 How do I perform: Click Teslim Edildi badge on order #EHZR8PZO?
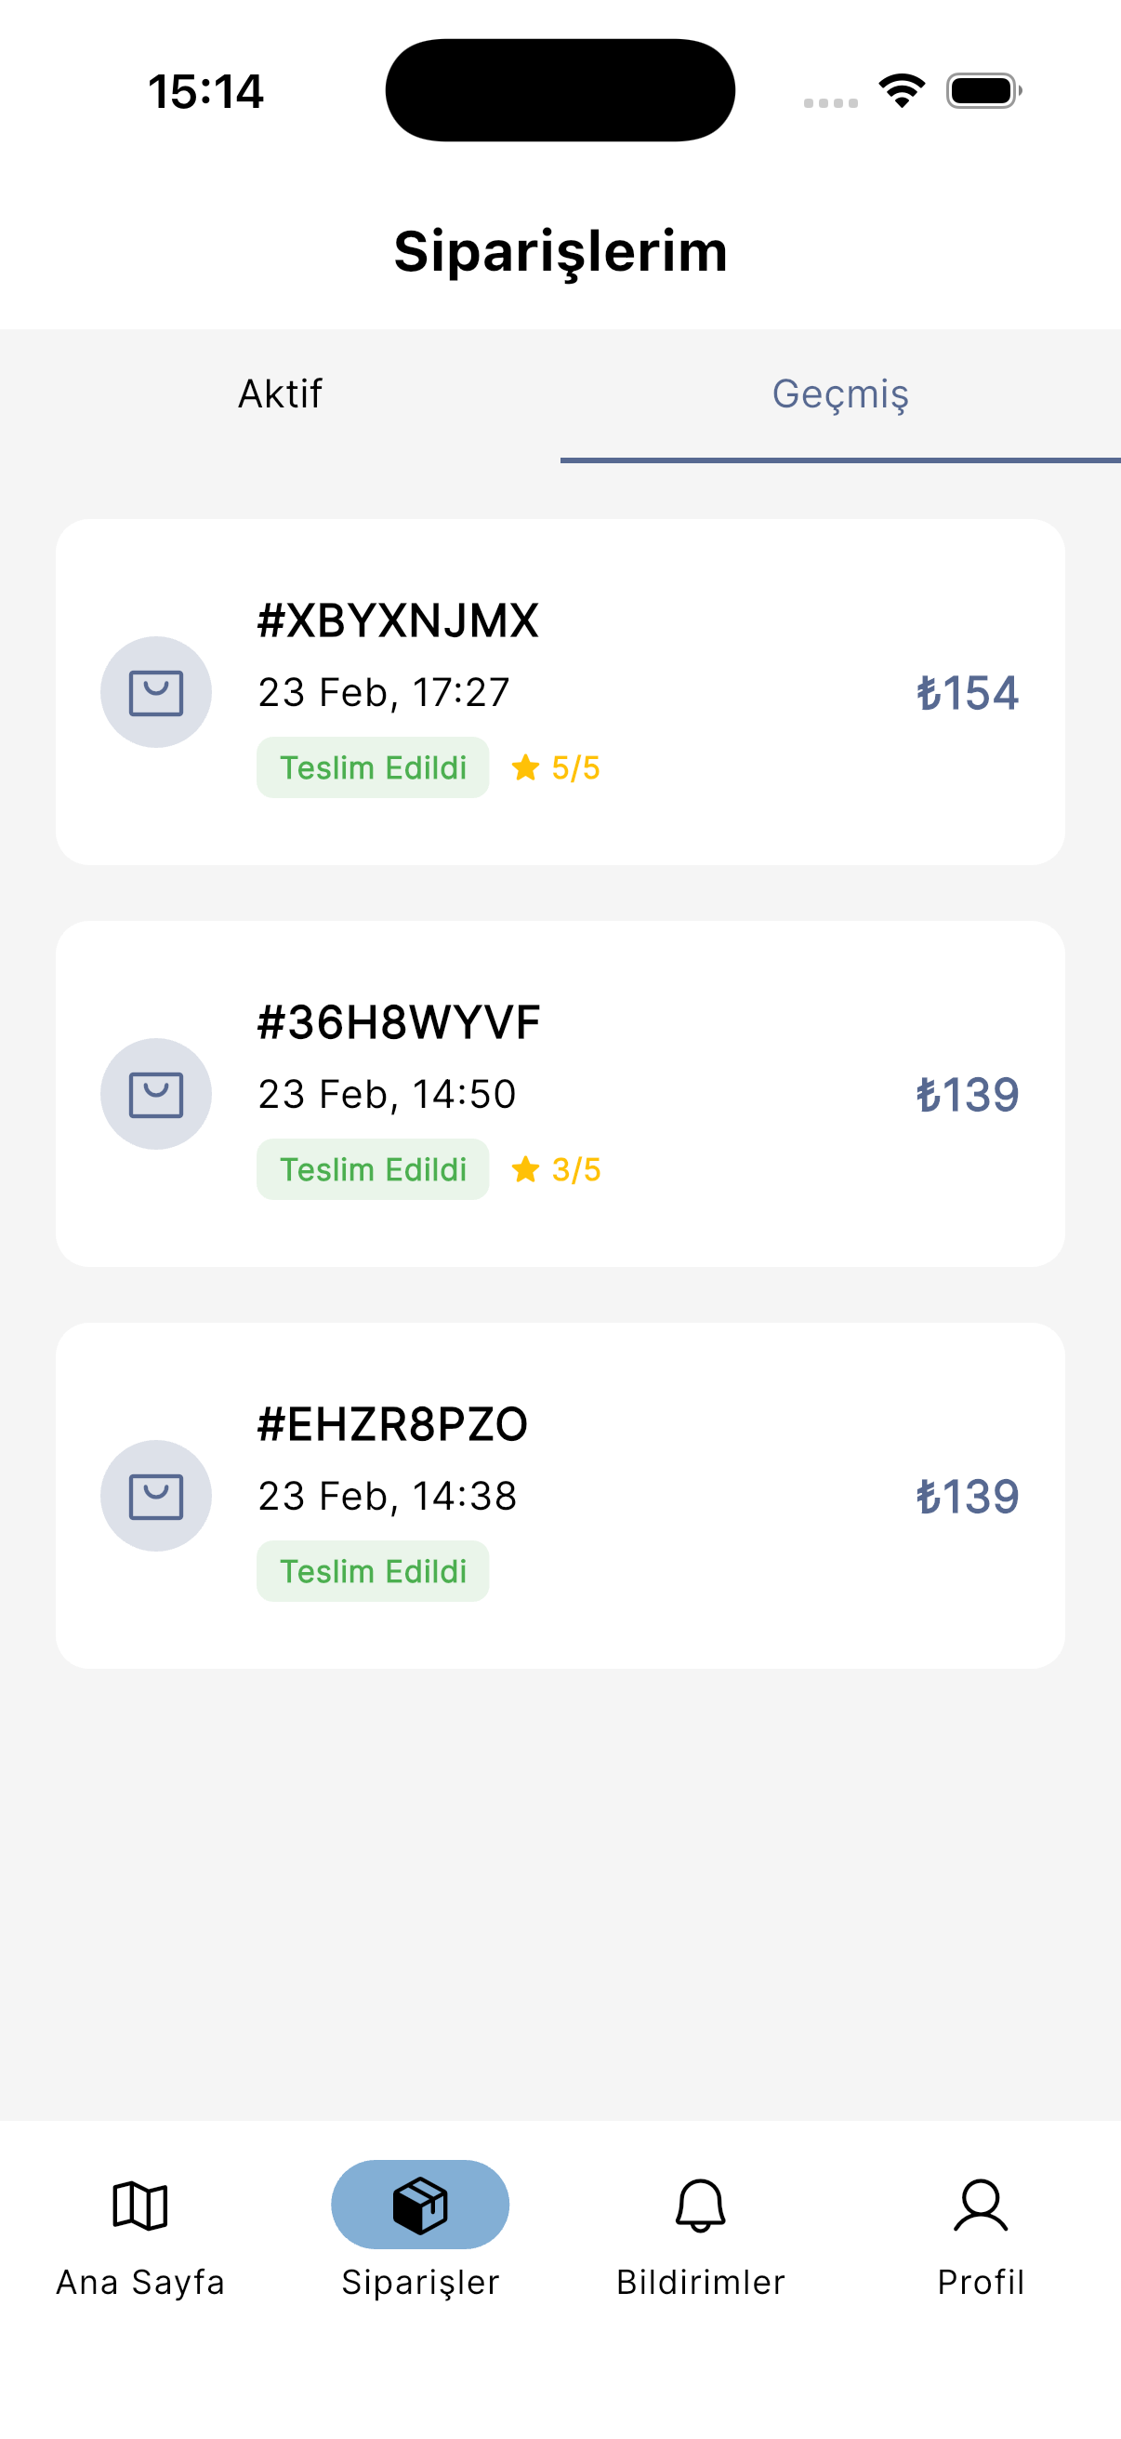[x=373, y=1571]
